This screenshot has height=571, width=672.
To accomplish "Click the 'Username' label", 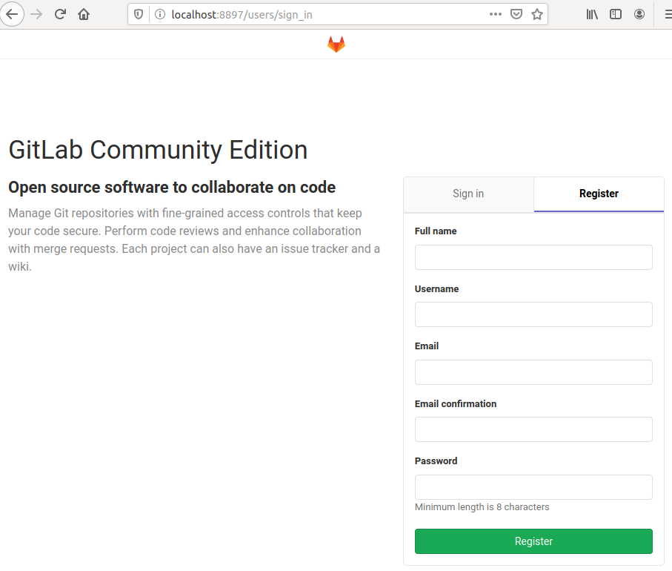I will (x=436, y=289).
